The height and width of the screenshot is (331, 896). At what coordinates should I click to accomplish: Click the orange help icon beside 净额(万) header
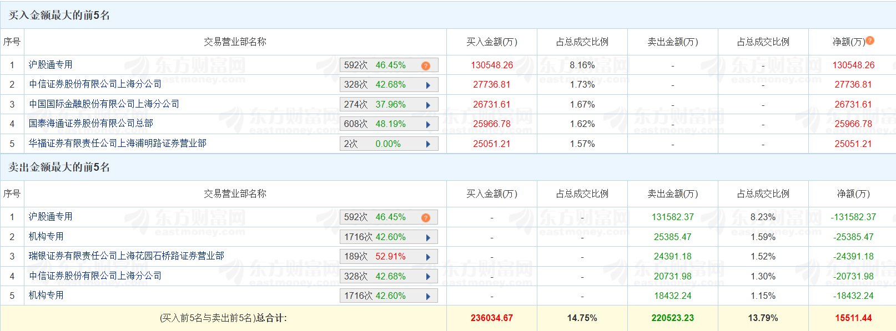coord(870,40)
